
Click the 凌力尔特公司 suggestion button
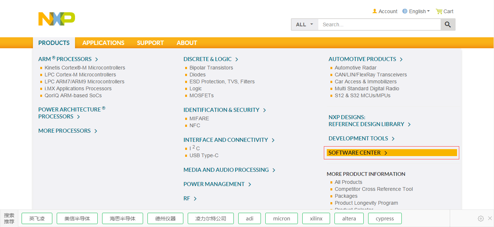coord(211,219)
